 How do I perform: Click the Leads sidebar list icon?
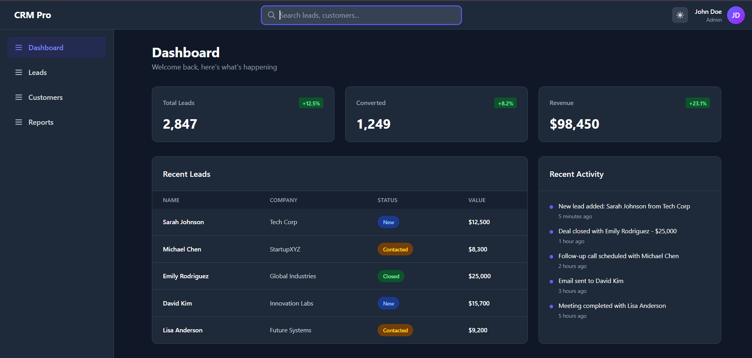click(x=19, y=73)
